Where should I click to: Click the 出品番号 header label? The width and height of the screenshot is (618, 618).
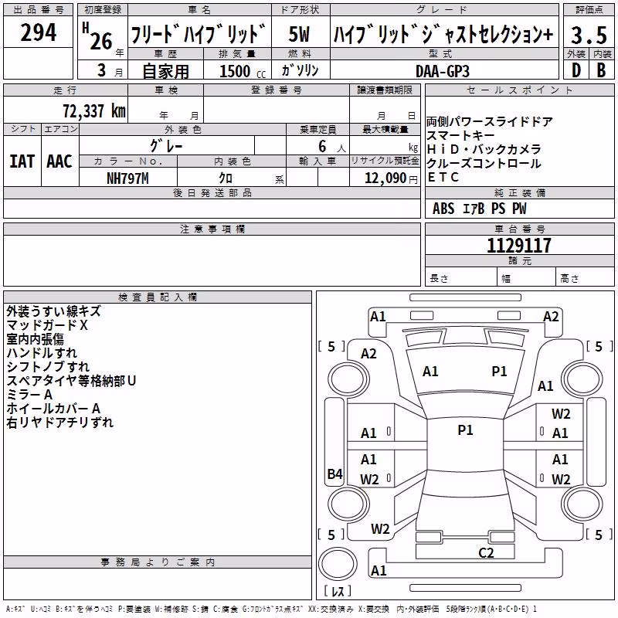[x=38, y=10]
